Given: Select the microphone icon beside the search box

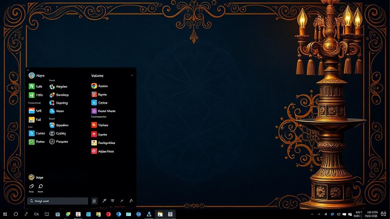Looking at the screenshot, I should (104, 201).
